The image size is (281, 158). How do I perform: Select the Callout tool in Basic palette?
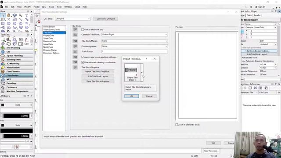pos(3,19)
